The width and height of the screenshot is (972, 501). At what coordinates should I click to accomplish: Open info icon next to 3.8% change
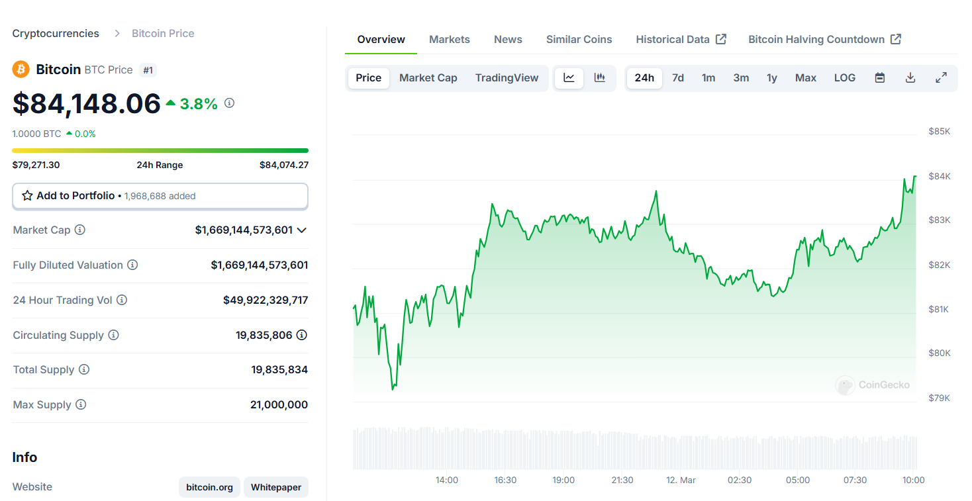229,103
